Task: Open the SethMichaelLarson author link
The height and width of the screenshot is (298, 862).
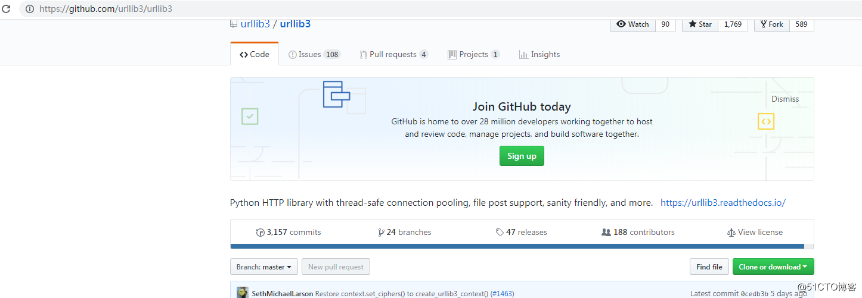Action: pos(283,294)
